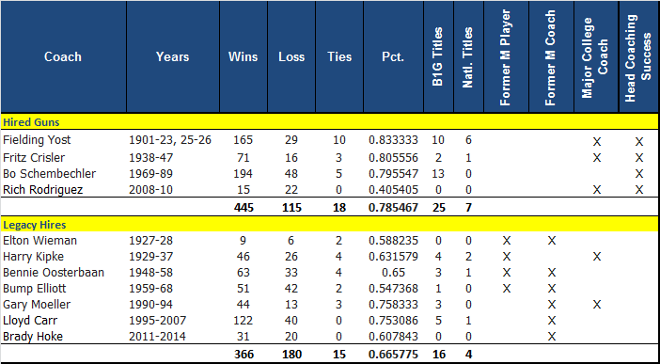Click the Fielding Yost name cell

tap(37, 140)
